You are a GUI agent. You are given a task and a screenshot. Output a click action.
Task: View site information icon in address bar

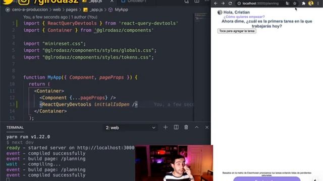coord(239,4)
